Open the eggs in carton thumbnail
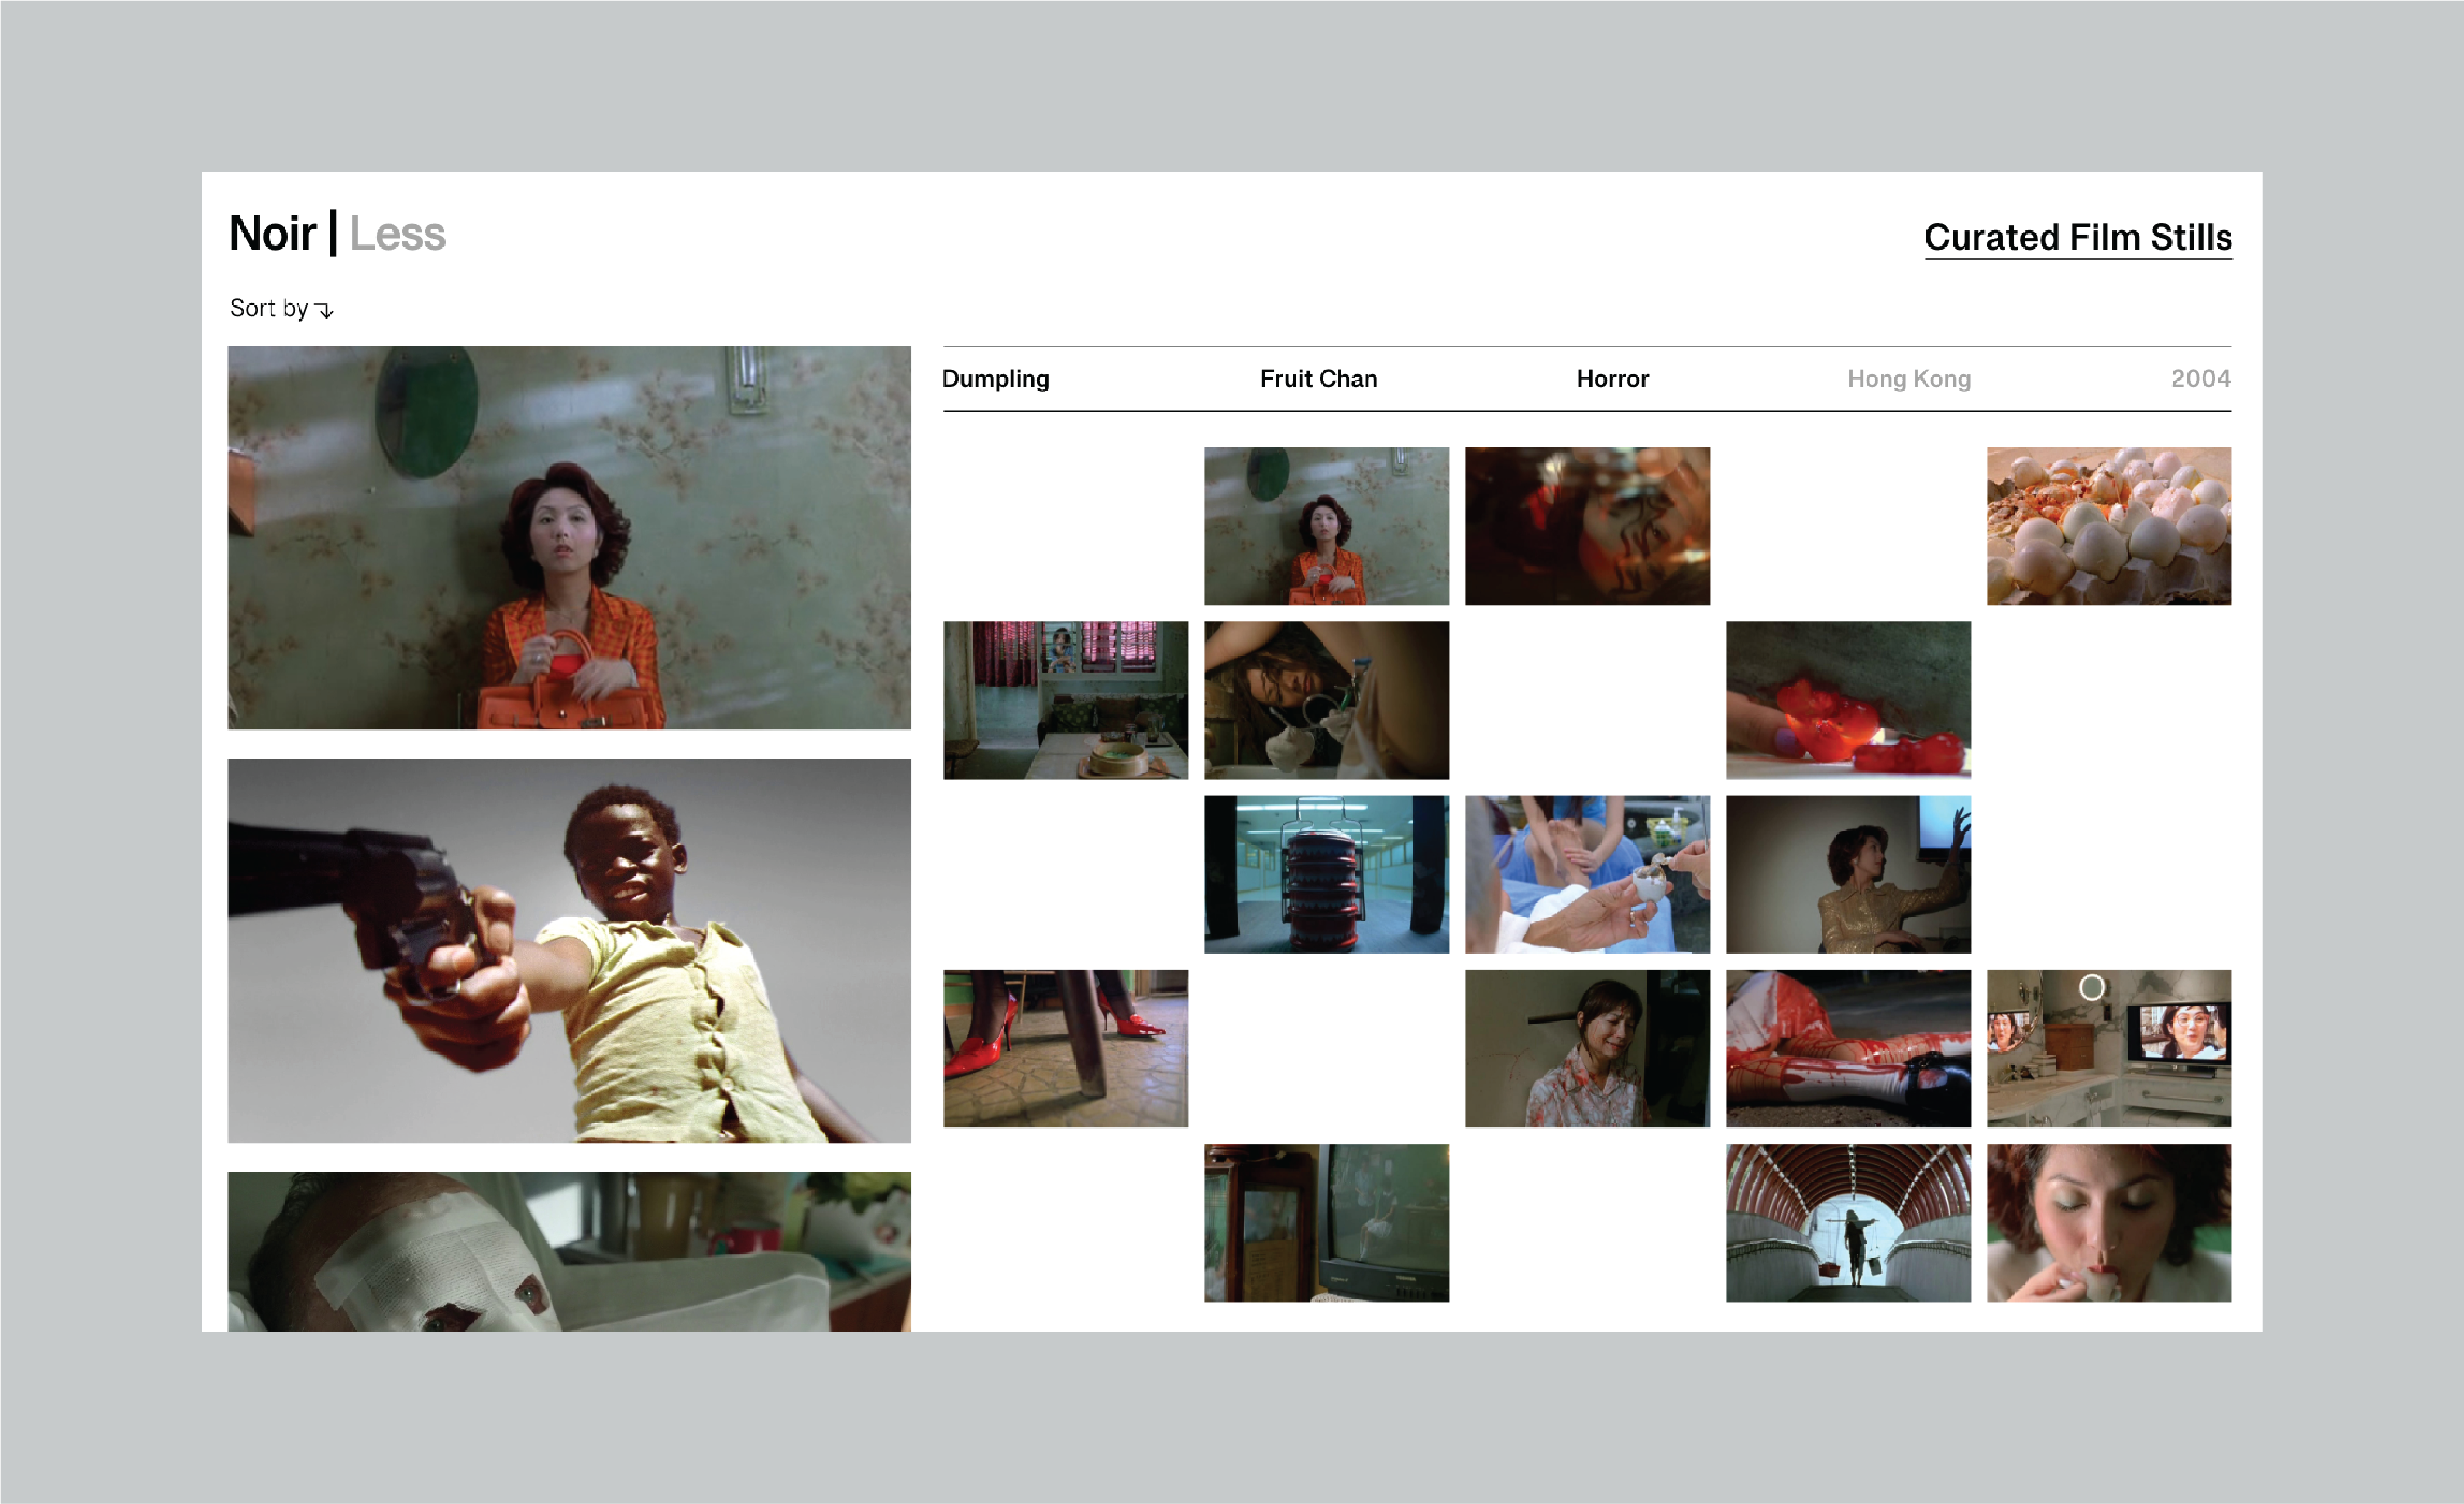The width and height of the screenshot is (2464, 1504). tap(2109, 526)
